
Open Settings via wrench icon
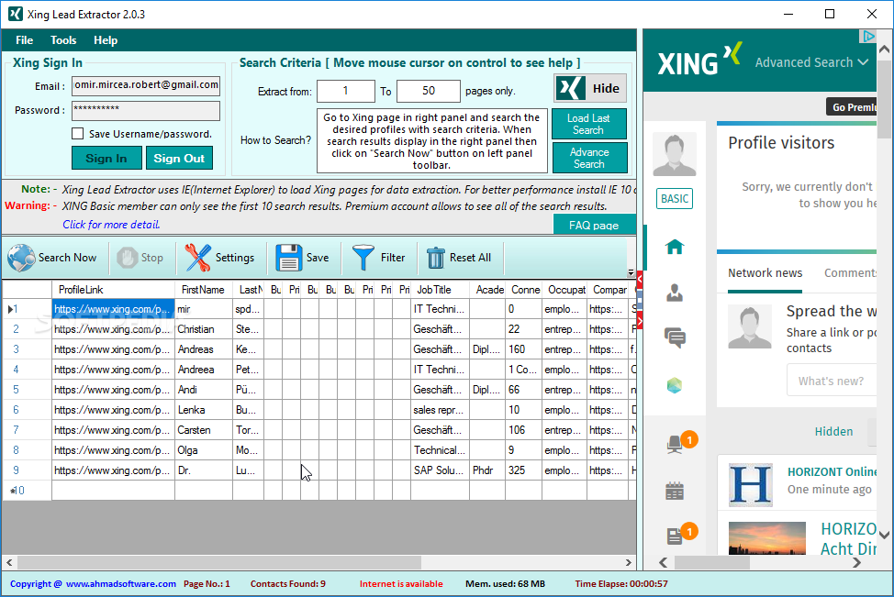(x=198, y=258)
